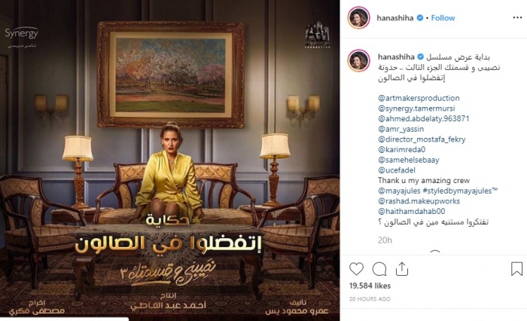Open the three-dot more options menu

click(517, 18)
